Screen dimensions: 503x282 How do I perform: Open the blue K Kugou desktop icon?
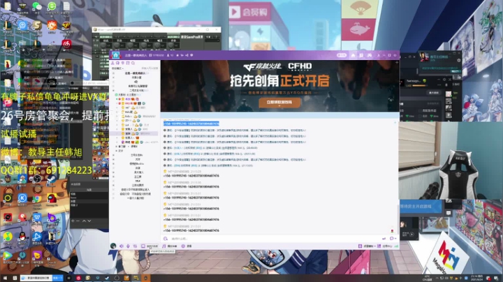pyautogui.click(x=22, y=198)
